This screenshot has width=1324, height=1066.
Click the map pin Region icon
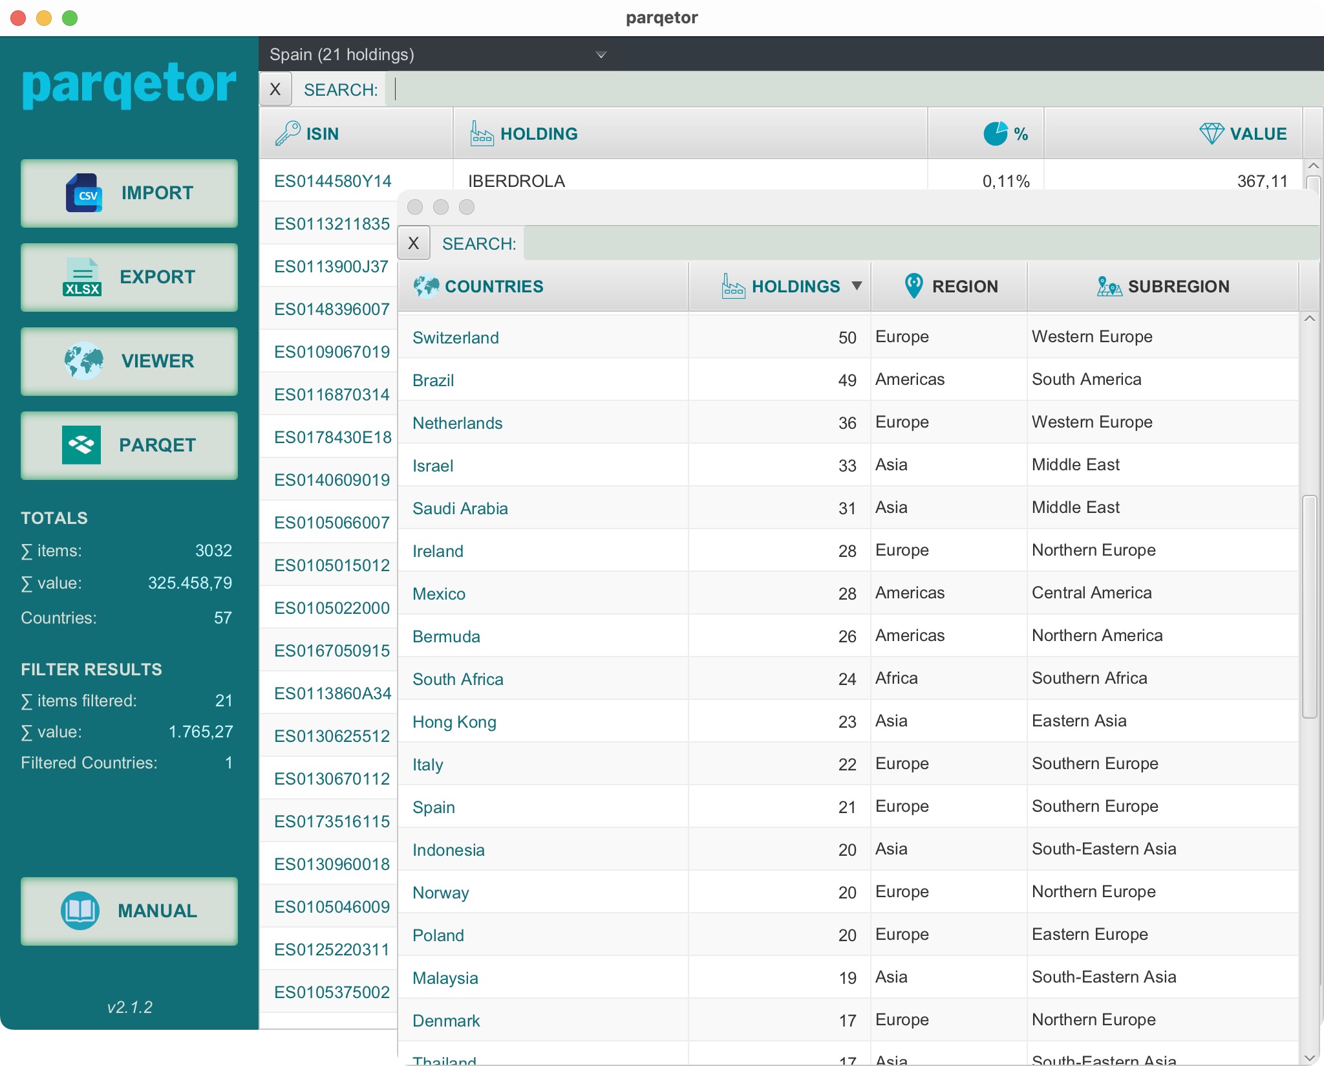pyautogui.click(x=913, y=286)
